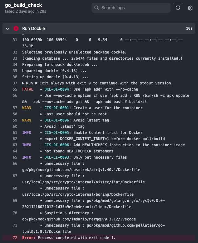Click 'Preparing to unpack dockle.deb' line

coord(60,65)
